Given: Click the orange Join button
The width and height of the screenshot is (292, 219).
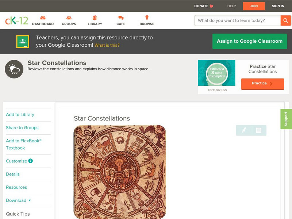Looking at the screenshot, I should pyautogui.click(x=254, y=6).
